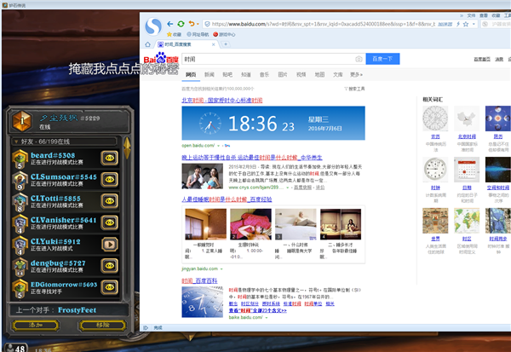The image size is (511, 352).
Task: Open 查看"时间"全部含义 link
Action: 257,310
